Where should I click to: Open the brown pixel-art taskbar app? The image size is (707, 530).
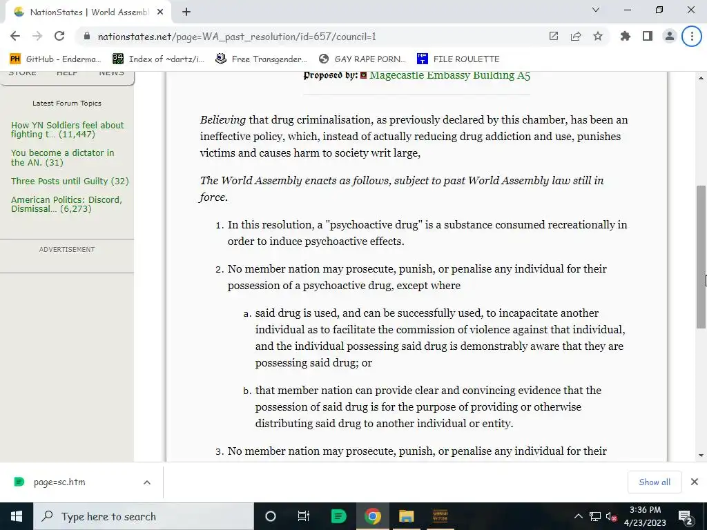[440, 516]
